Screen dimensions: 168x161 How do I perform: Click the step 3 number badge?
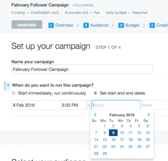pos(121,25)
